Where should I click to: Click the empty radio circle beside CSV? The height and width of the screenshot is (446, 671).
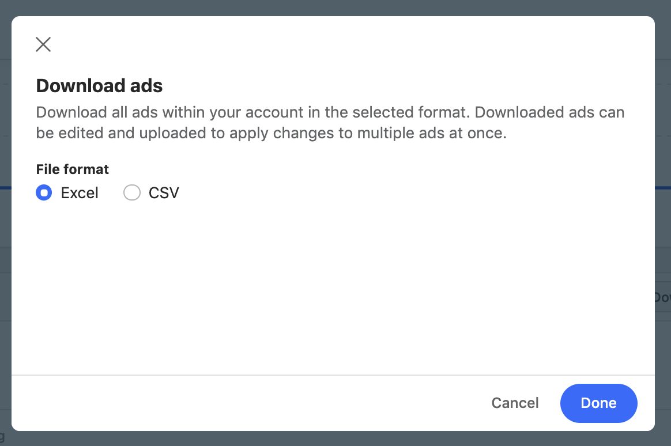tap(132, 192)
